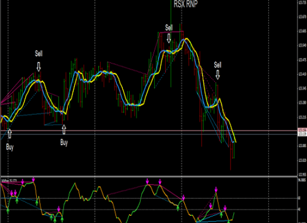The image size is (307, 223).
Task: Click the Sell text label near the chart's highest peak
Action: [x=169, y=27]
